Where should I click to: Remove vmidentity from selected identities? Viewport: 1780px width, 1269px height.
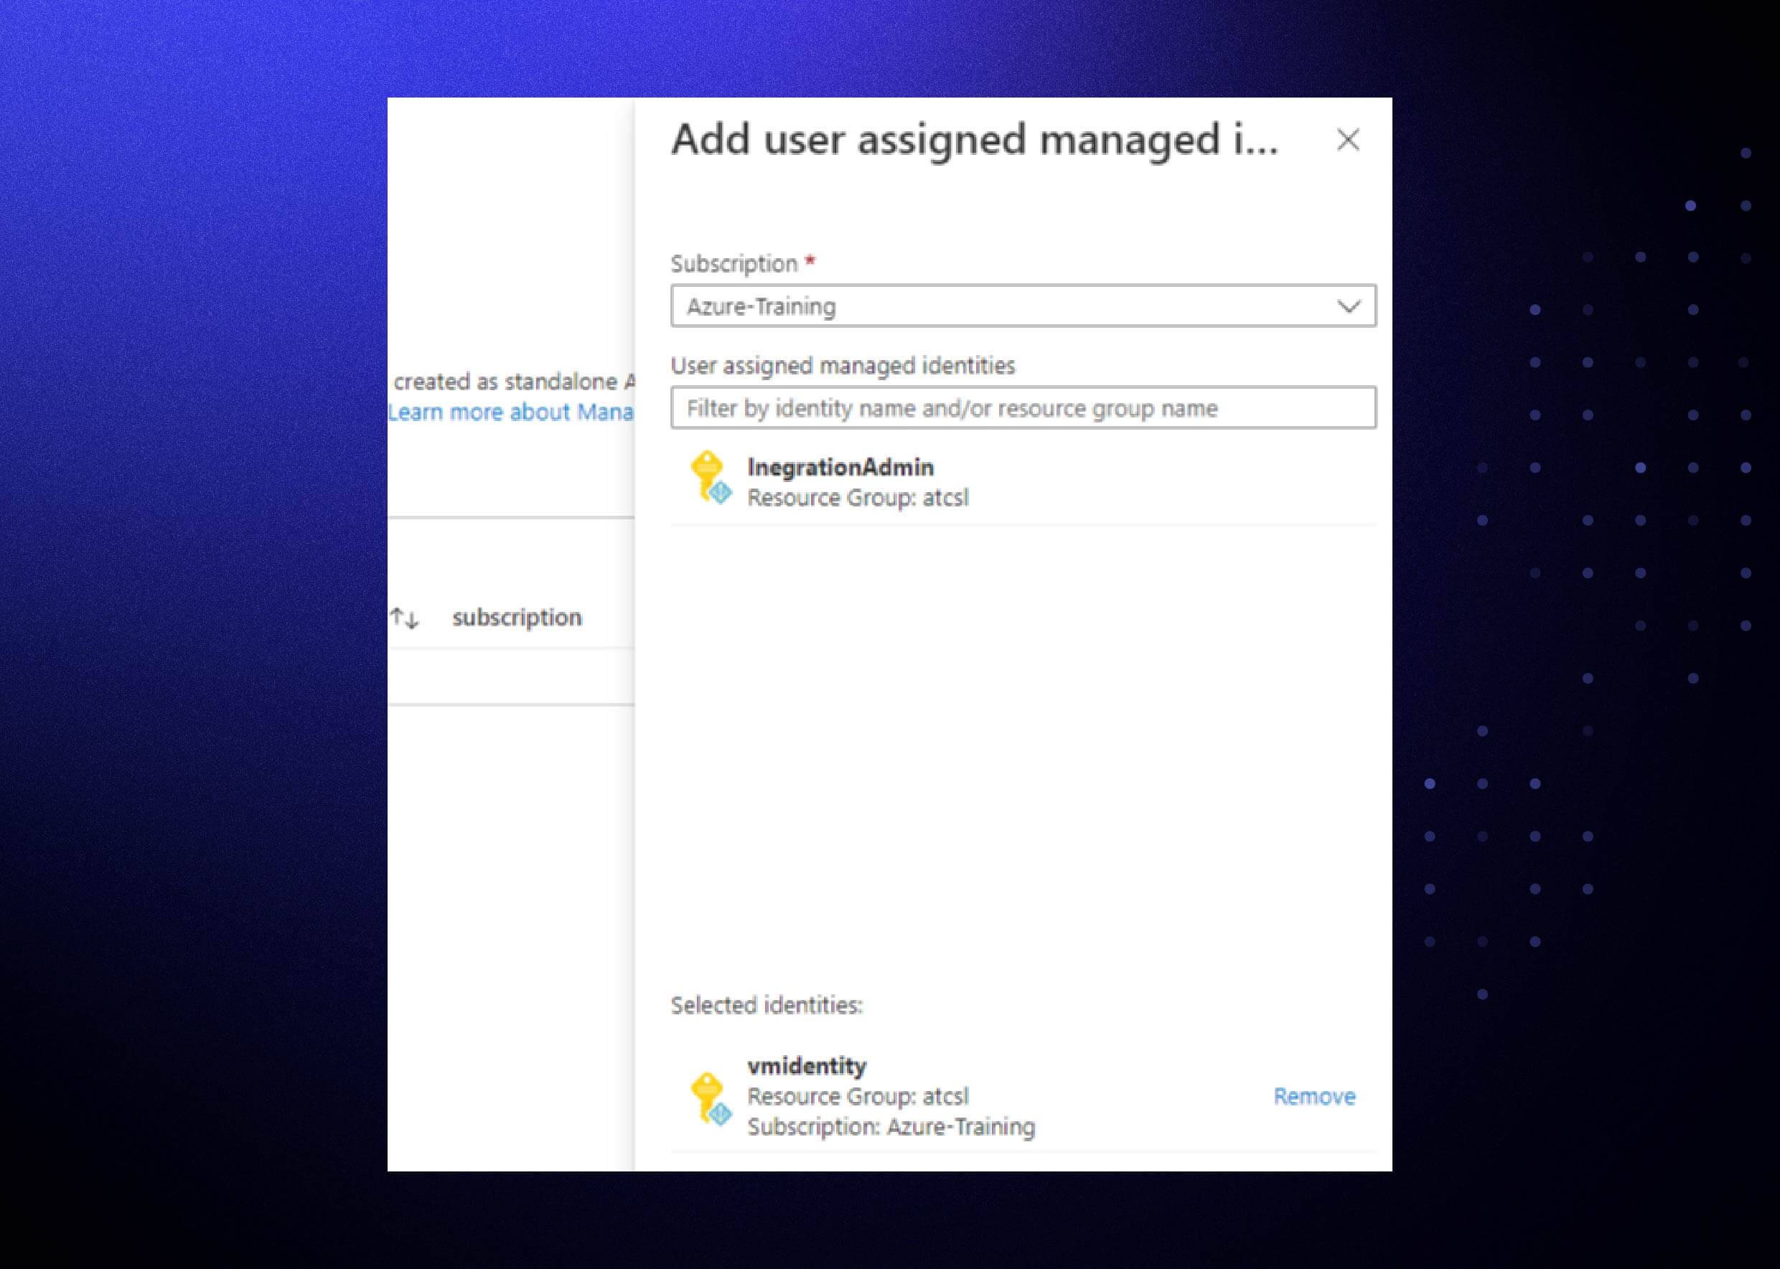[x=1316, y=1095]
